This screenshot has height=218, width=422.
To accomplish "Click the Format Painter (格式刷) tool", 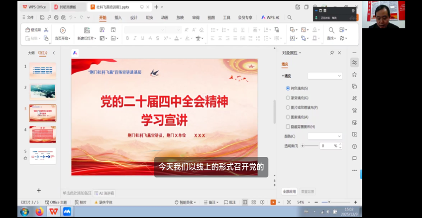I will tap(33, 30).
